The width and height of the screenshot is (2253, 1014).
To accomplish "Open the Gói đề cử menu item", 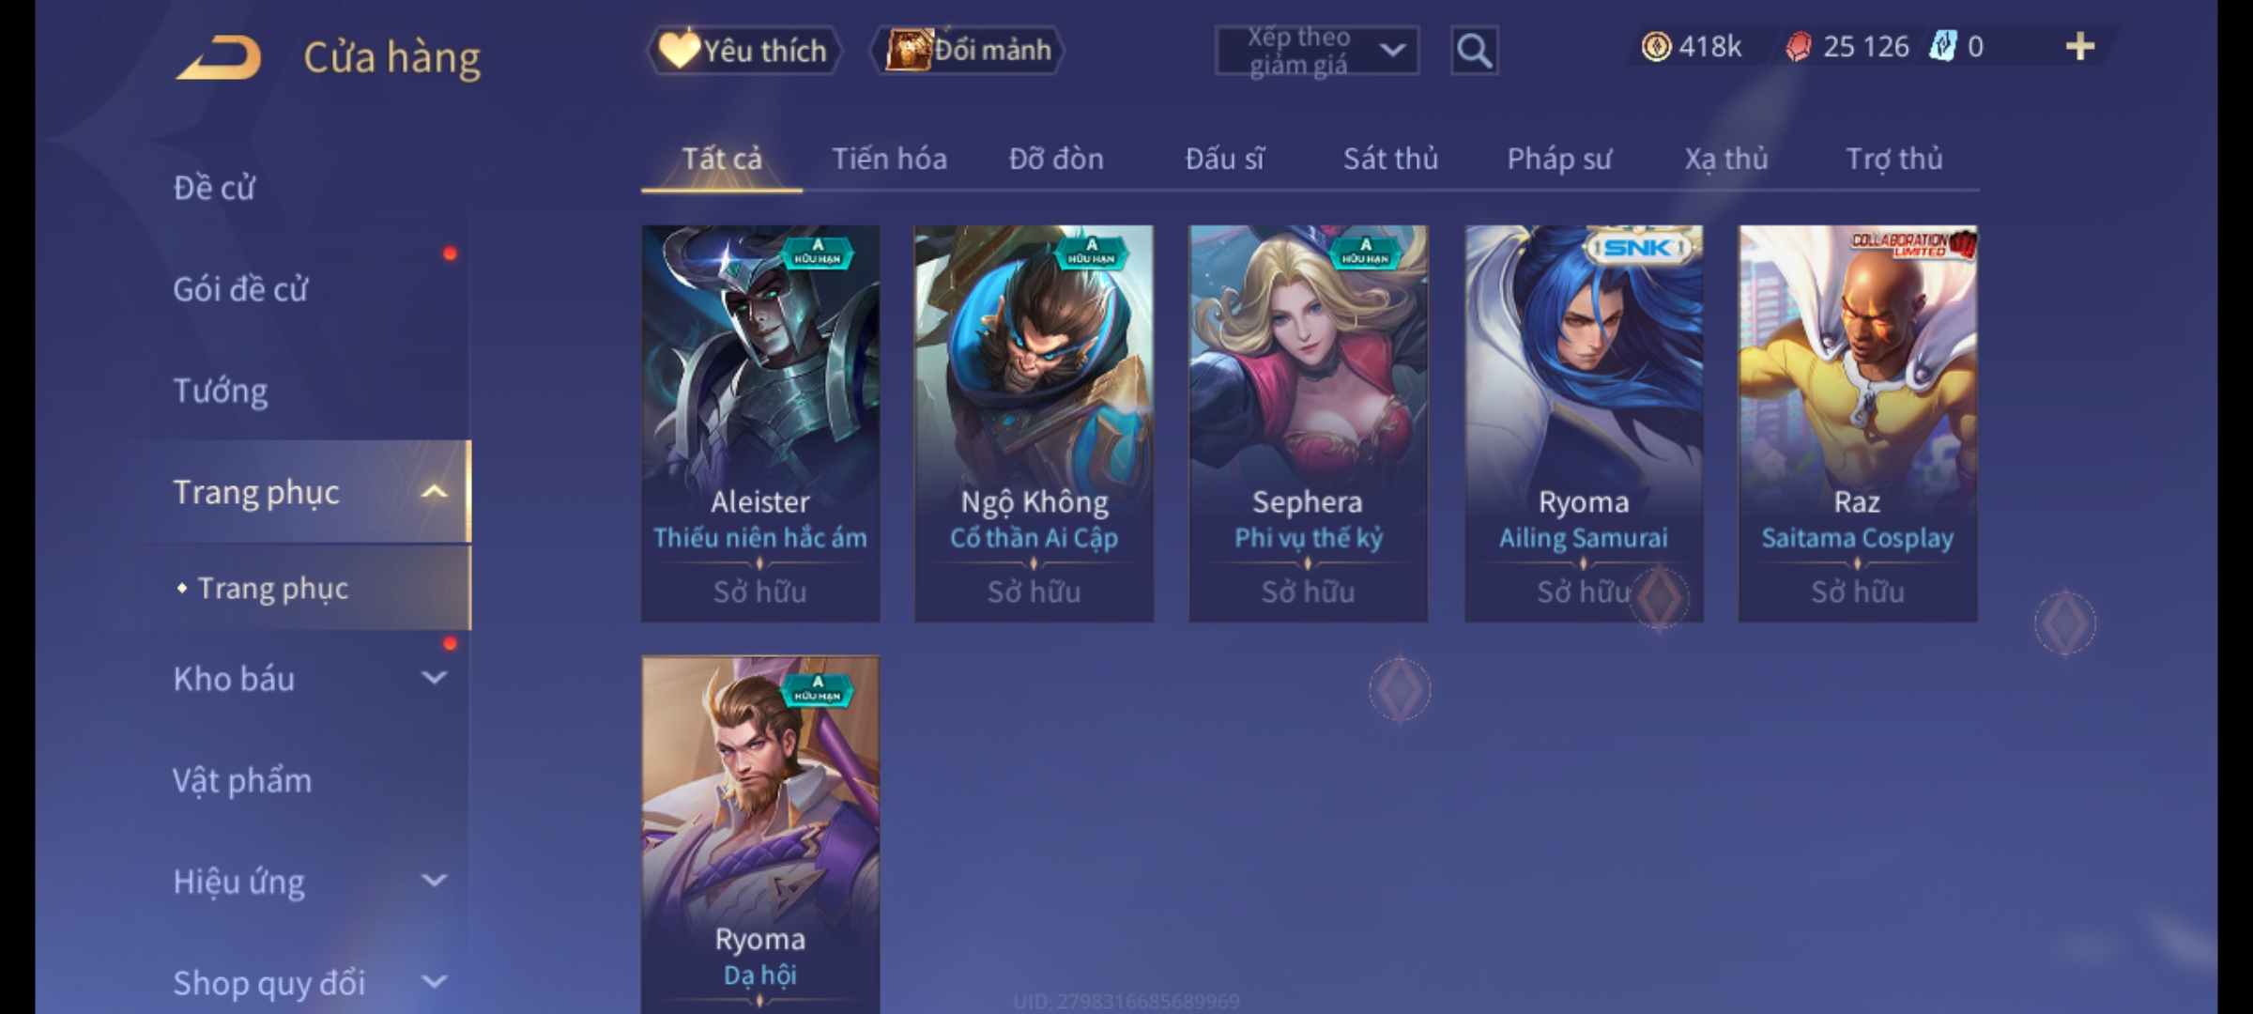I will (240, 289).
